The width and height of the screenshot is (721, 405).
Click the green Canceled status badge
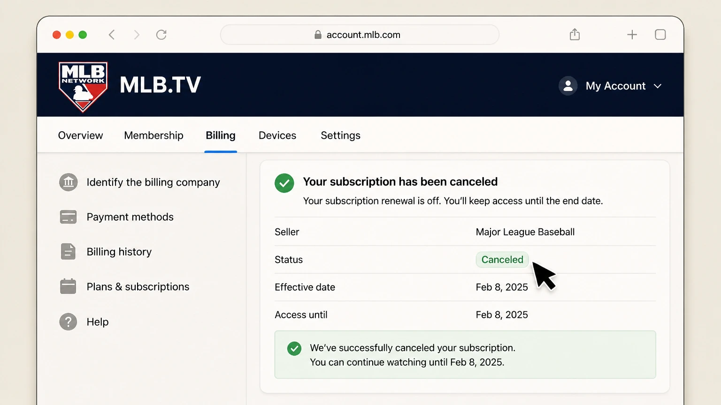point(502,260)
